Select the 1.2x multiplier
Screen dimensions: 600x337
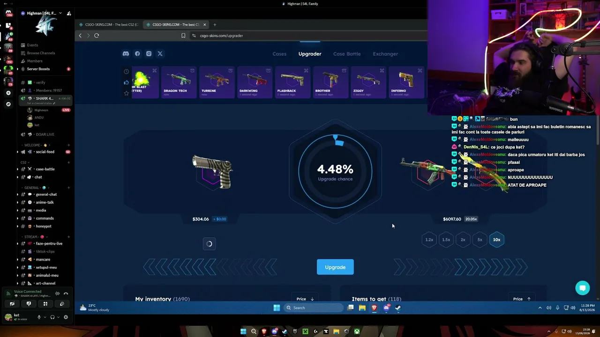[x=429, y=240]
